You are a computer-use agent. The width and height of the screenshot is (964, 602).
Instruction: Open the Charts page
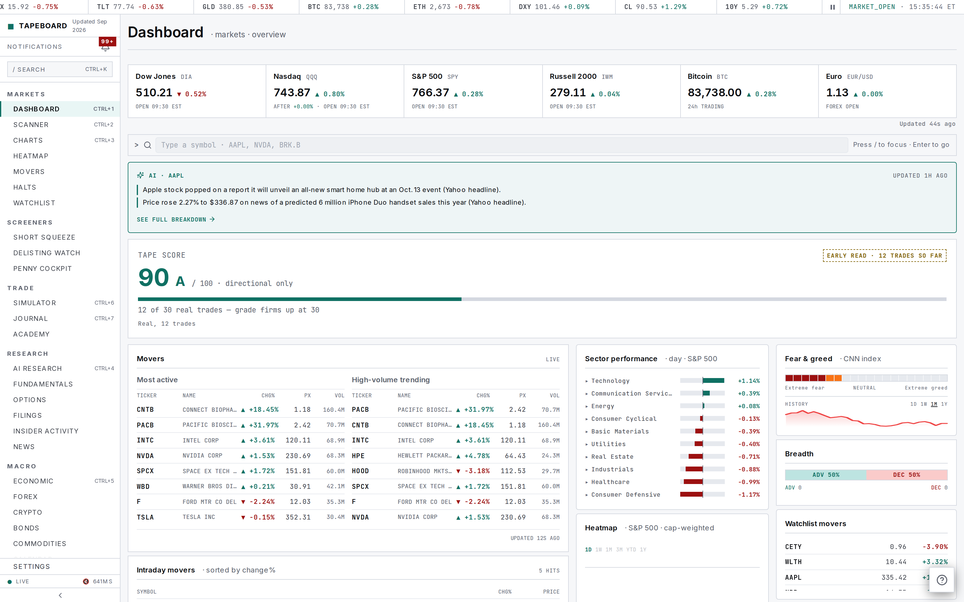point(60,140)
